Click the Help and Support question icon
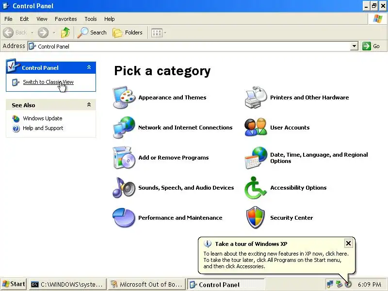This screenshot has height=291, width=388. coord(16,129)
